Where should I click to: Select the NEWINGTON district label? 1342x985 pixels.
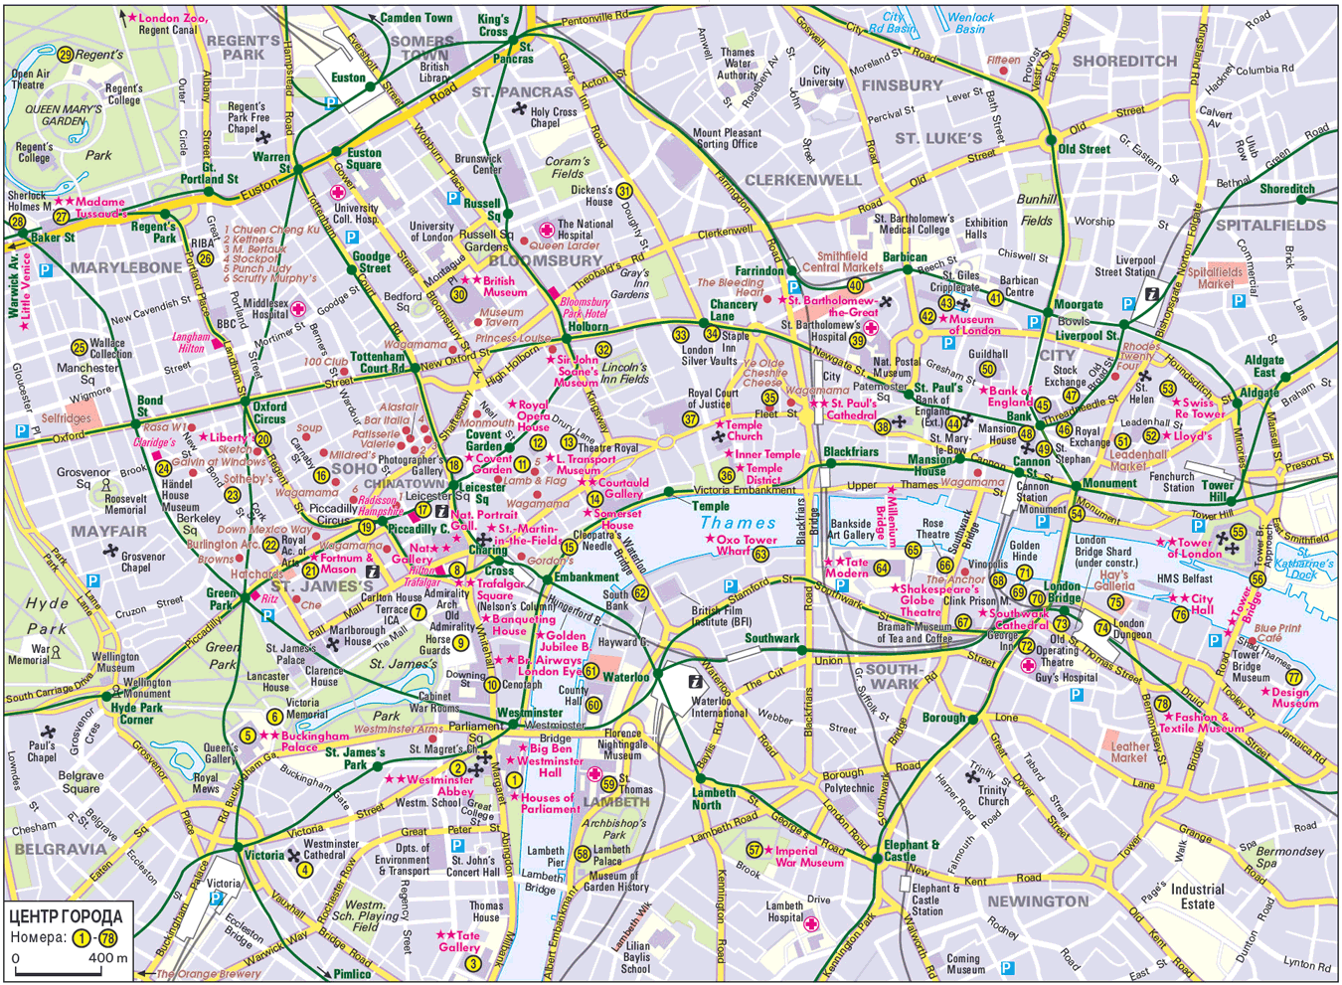click(x=1038, y=902)
